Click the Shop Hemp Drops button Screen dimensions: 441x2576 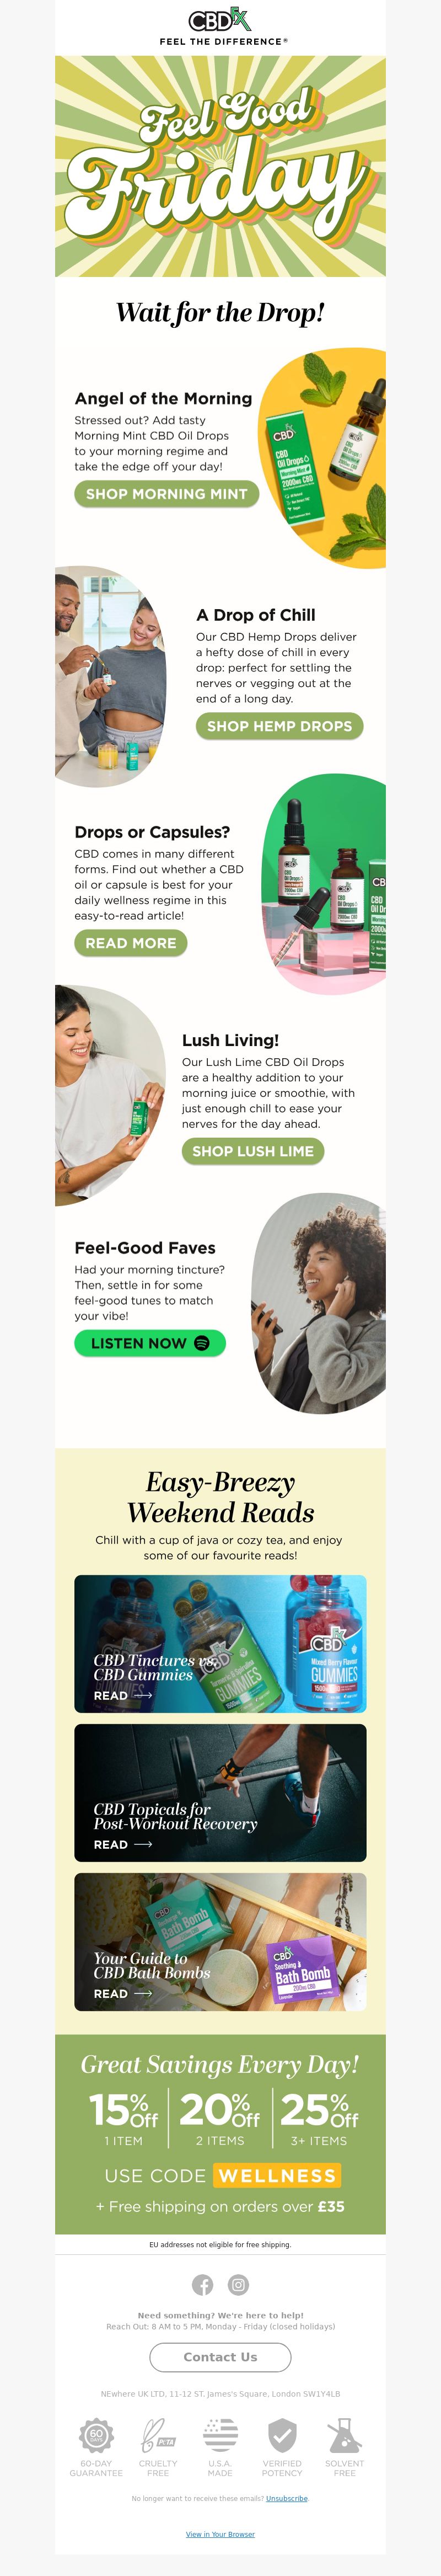point(279,726)
